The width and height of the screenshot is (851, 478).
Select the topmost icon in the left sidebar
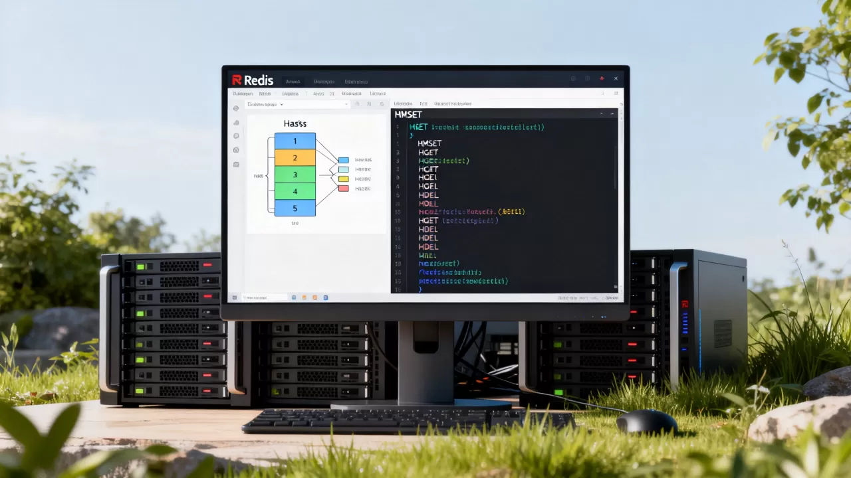tap(236, 108)
